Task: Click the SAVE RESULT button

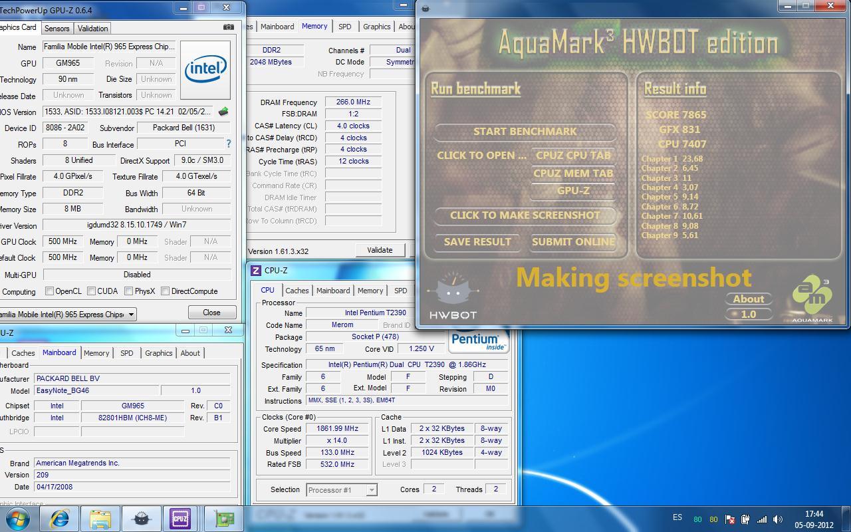Action: point(477,242)
